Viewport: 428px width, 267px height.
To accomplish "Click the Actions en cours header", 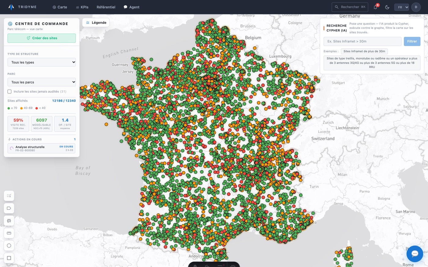I will (42, 139).
